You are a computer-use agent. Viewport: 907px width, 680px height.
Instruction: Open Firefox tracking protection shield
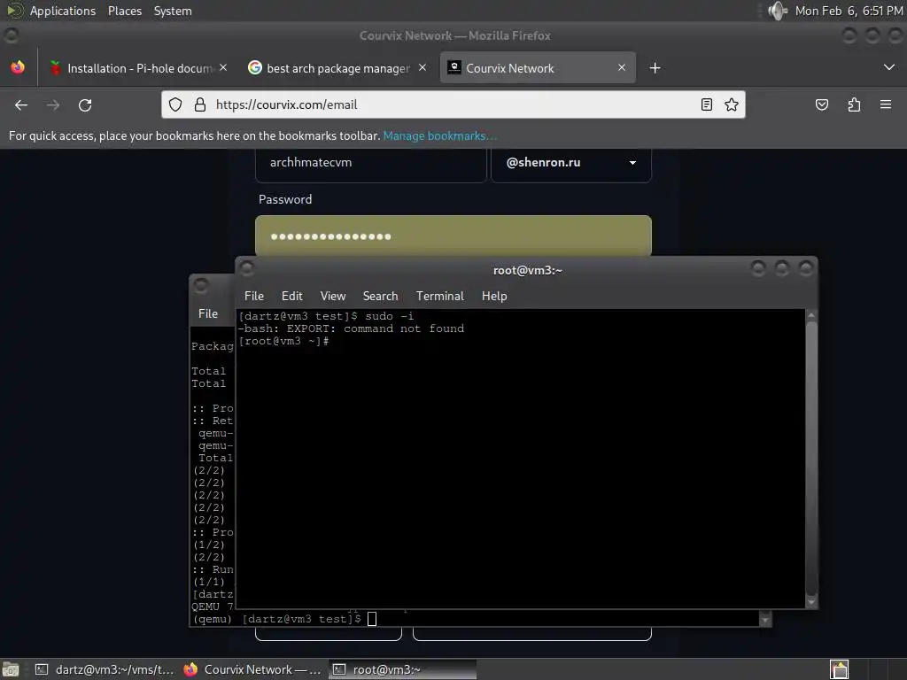175,104
